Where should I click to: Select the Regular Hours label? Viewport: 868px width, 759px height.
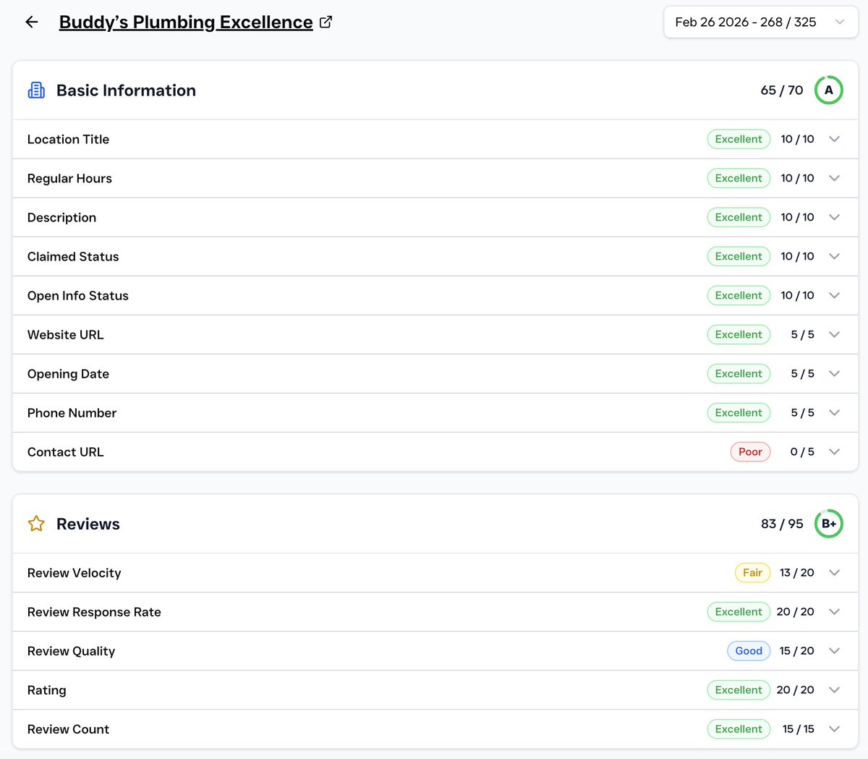point(69,178)
